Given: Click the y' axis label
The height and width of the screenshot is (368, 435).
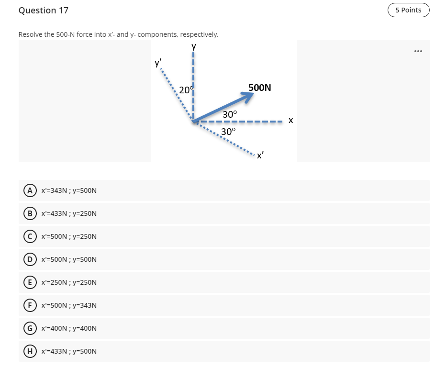Looking at the screenshot, I should [x=158, y=63].
